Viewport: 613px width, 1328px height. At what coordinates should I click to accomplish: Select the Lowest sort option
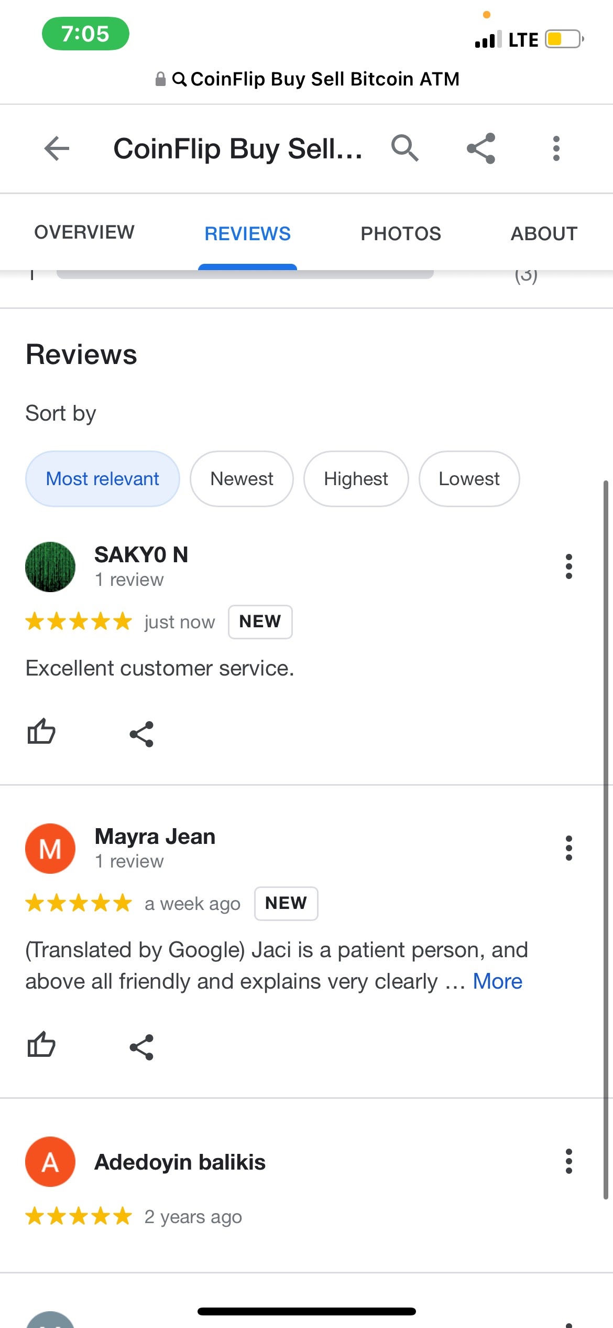coord(469,478)
